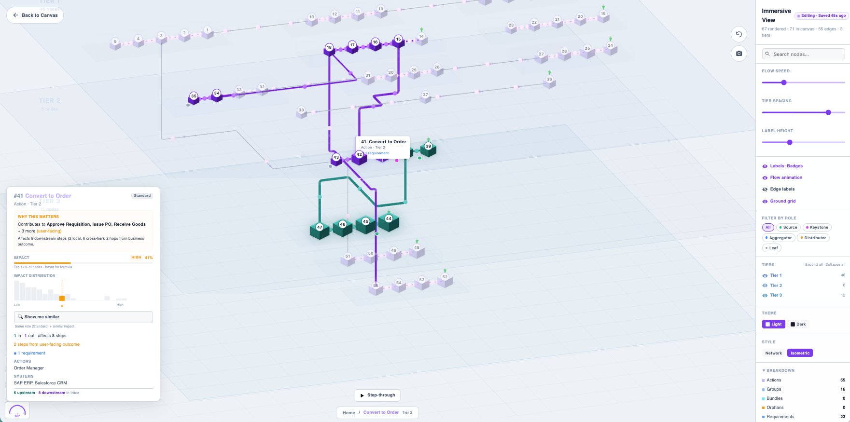Screen dimensions: 850x422
Task: Click Show me similar button
Action: 84,317
